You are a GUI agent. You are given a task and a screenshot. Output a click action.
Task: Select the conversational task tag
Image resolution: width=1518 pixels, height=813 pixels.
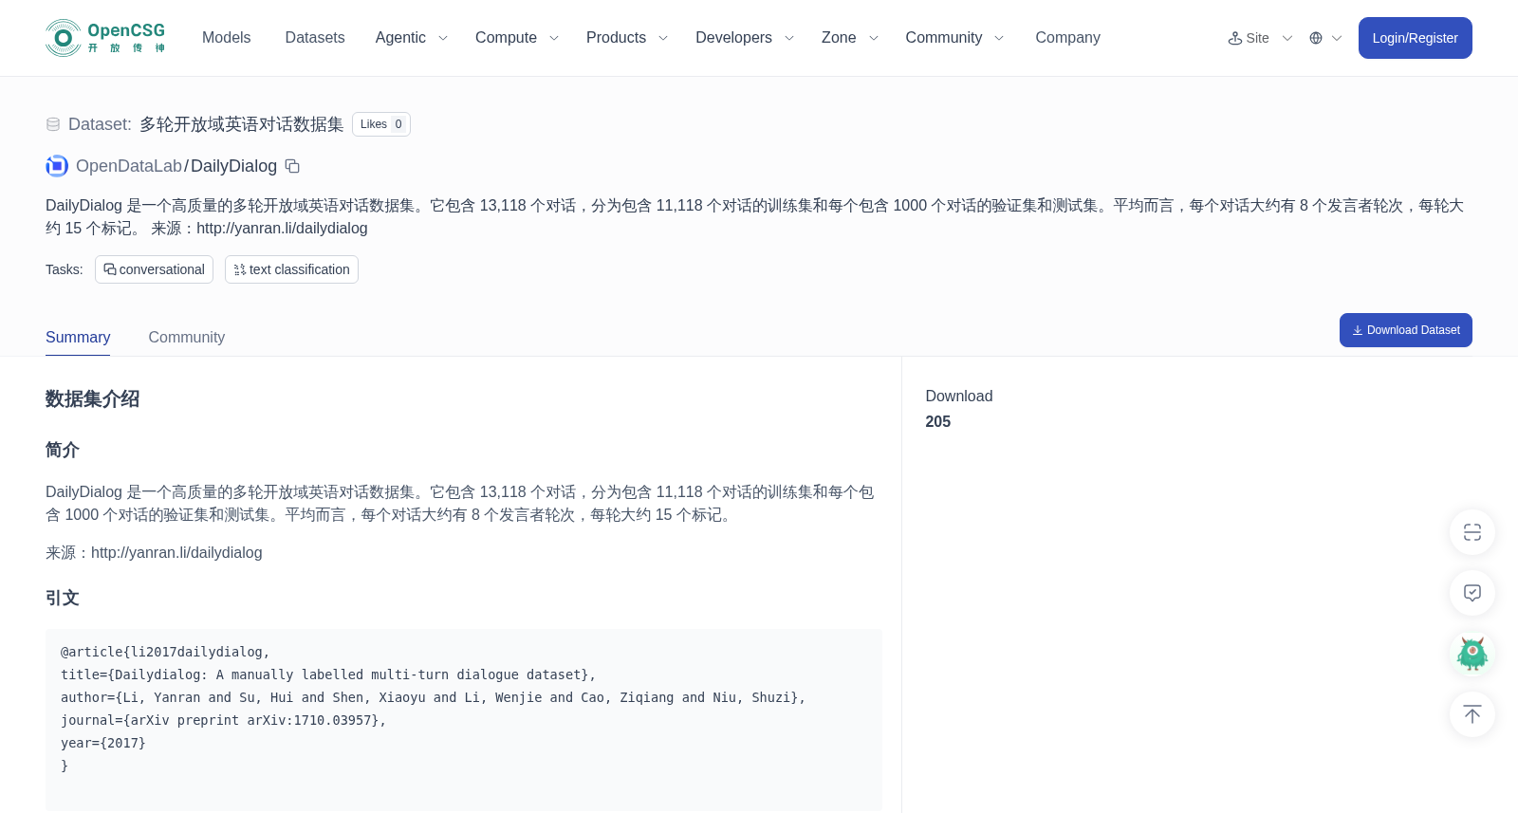tap(154, 269)
